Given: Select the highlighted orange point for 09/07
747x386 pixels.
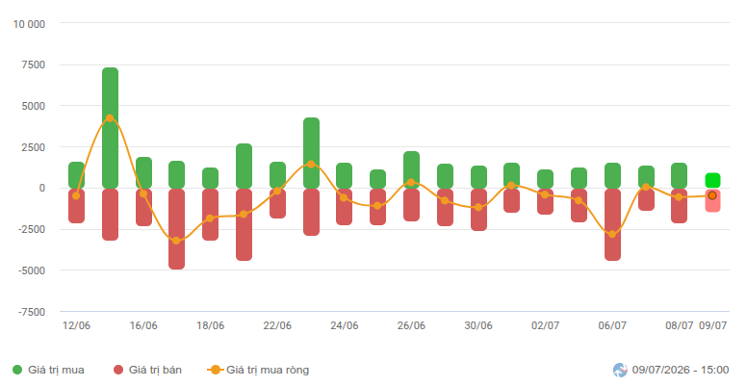Looking at the screenshot, I should [712, 195].
